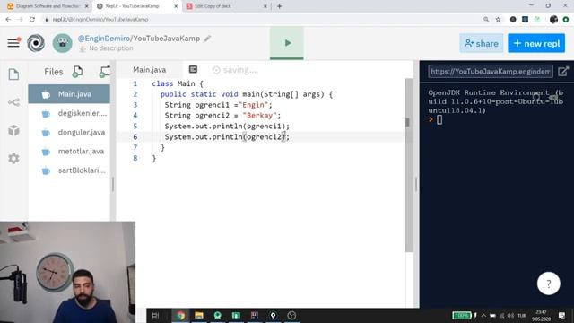The width and height of the screenshot is (574, 323).
Task: Click the editor vertical scrollbar
Action: 409,165
